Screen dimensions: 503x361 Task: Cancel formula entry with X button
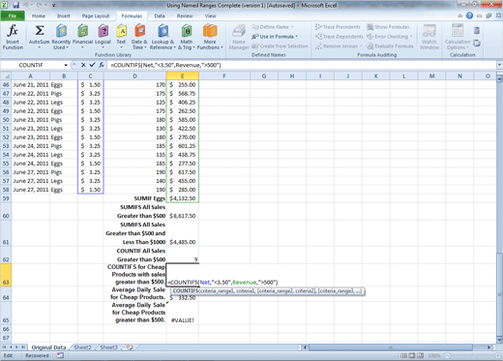[83, 65]
